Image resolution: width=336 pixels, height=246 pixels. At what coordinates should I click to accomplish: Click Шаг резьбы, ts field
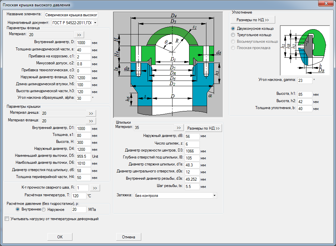(192, 187)
